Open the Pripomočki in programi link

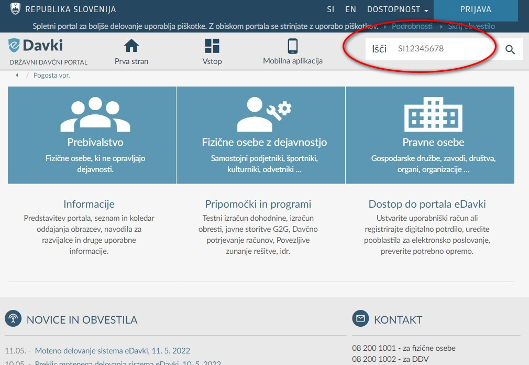(x=258, y=204)
